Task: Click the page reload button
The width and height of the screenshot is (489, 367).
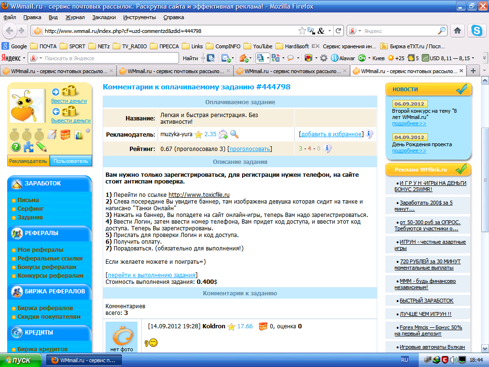Action: (338, 31)
